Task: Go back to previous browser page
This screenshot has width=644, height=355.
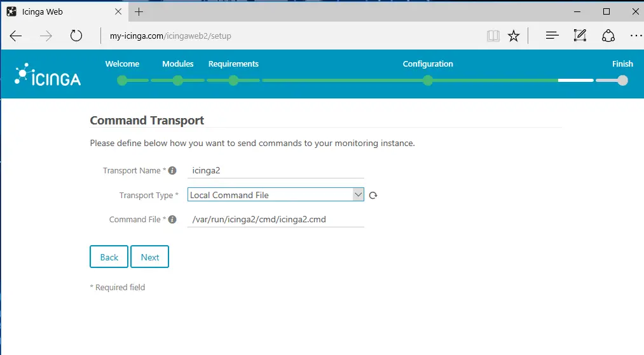Action: [x=16, y=36]
